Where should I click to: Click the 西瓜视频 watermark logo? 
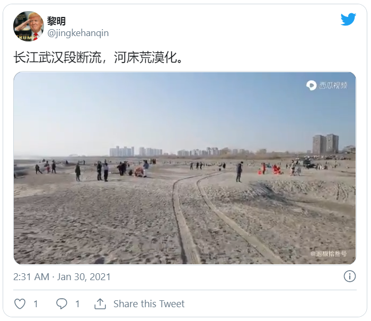326,85
